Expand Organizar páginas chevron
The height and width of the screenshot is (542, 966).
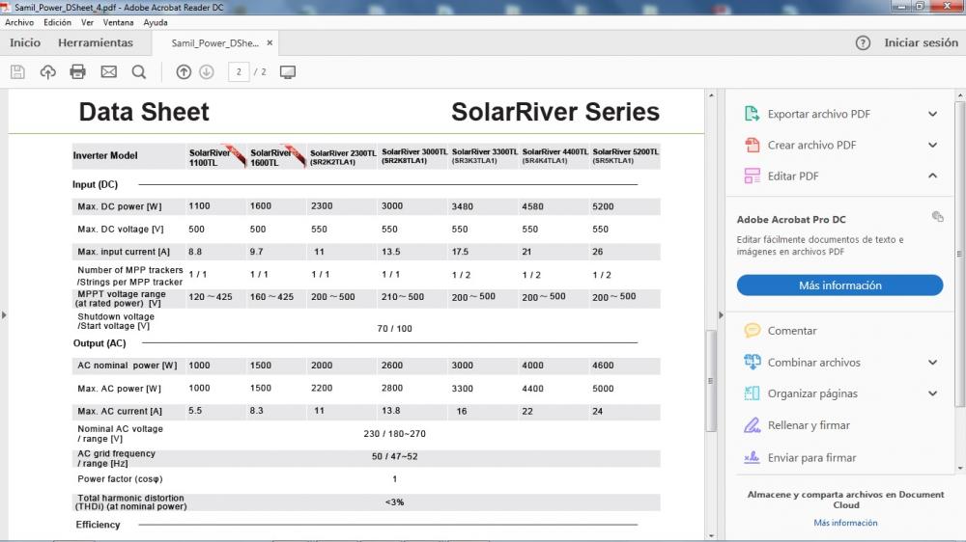pos(933,393)
